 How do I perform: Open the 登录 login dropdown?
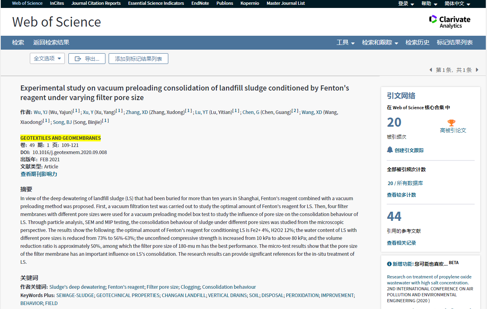(x=406, y=4)
